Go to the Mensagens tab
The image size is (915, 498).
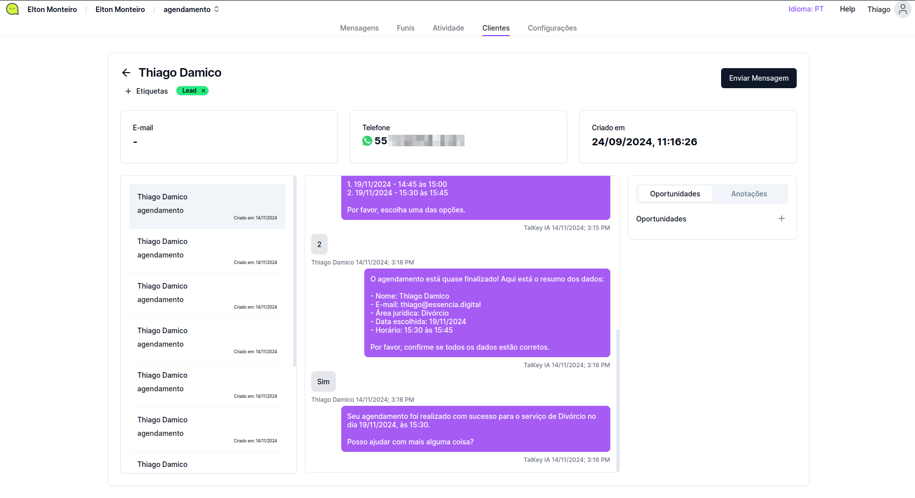(x=359, y=28)
